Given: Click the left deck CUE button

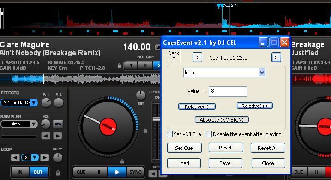Looking at the screenshot, I should [x=81, y=172].
